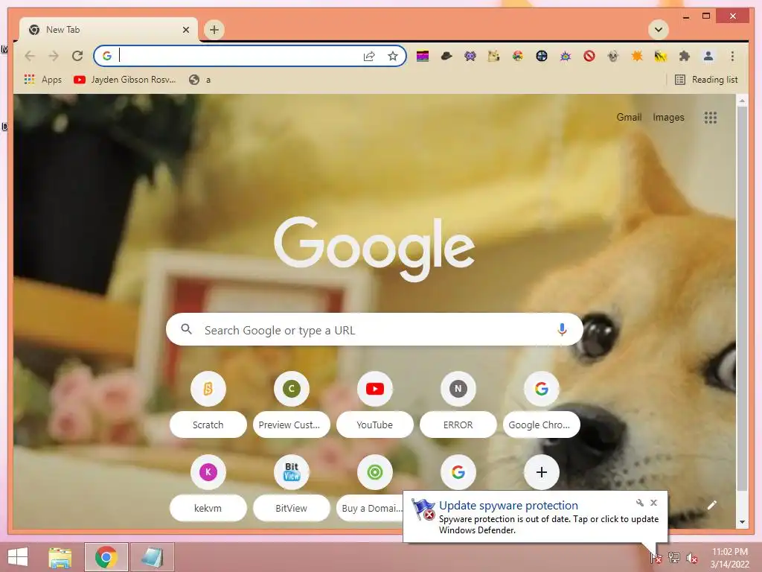The image size is (762, 572).
Task: Click Update spyware protection notification title
Action: pos(508,506)
